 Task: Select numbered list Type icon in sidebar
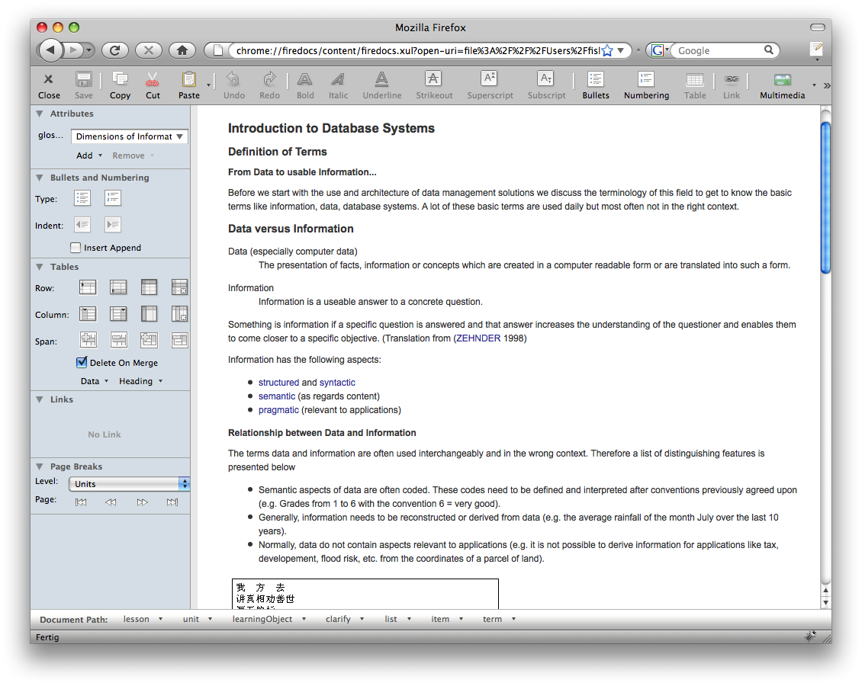click(x=113, y=197)
